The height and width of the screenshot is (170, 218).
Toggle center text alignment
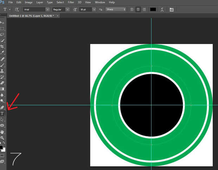137,9
